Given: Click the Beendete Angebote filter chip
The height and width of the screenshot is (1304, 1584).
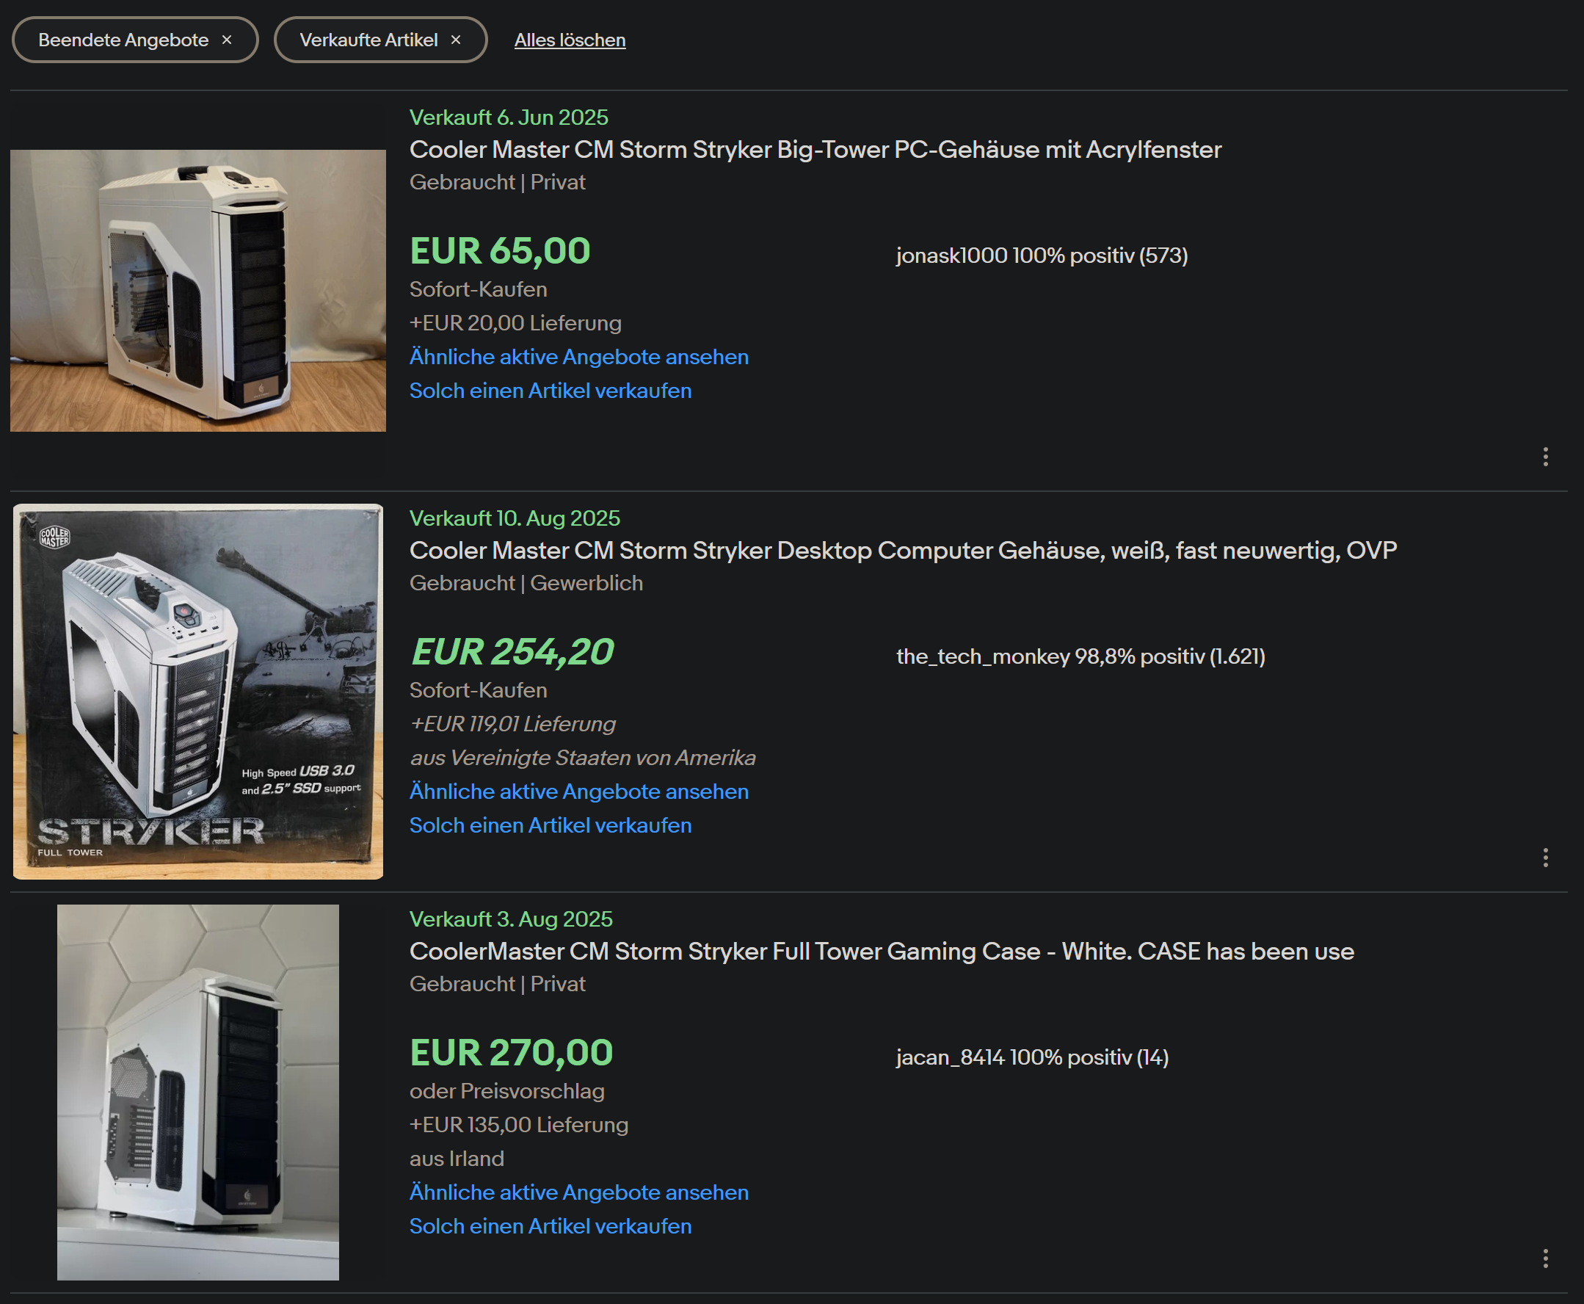Looking at the screenshot, I should click(x=135, y=40).
